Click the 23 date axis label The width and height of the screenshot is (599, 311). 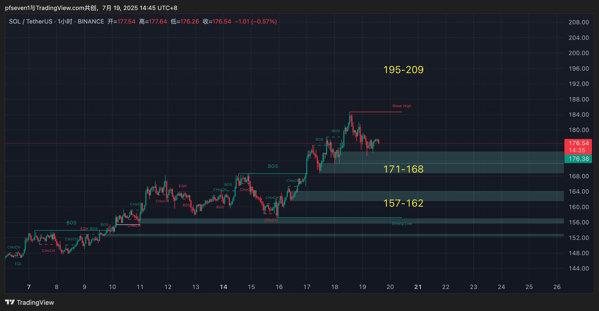473,287
